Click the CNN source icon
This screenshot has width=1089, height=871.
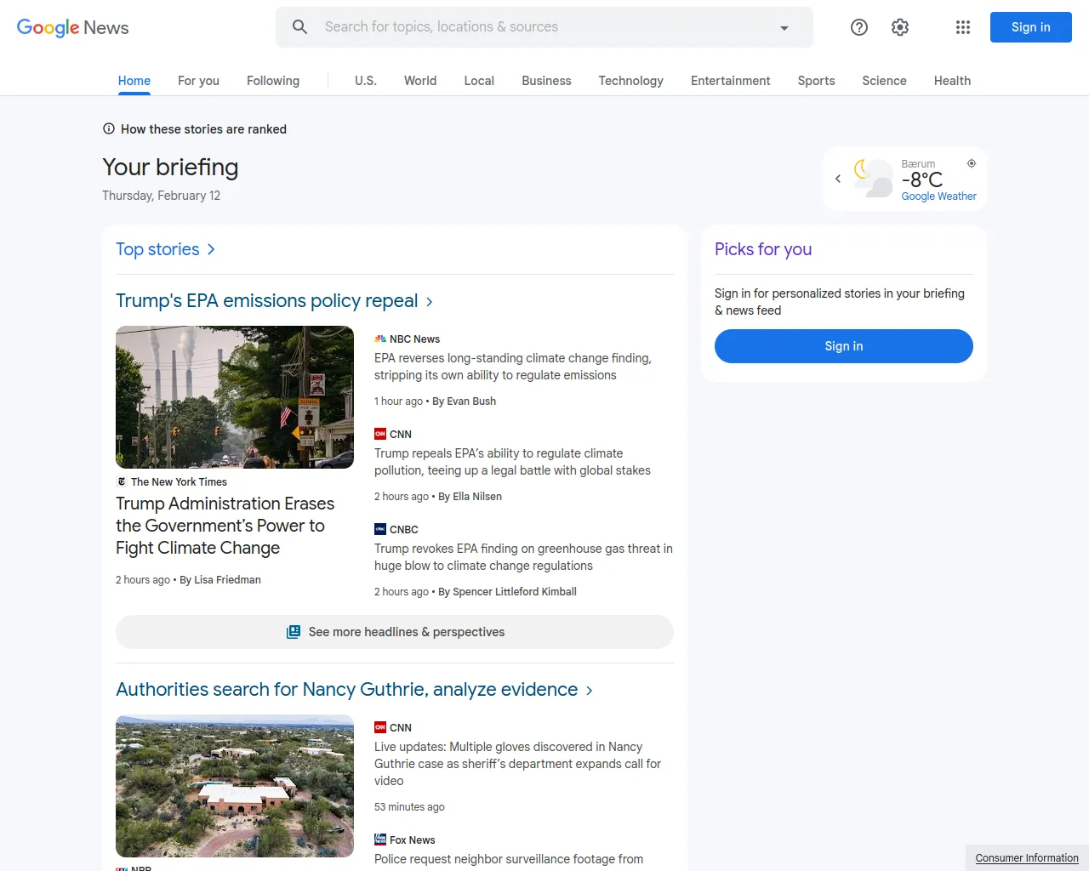(379, 434)
